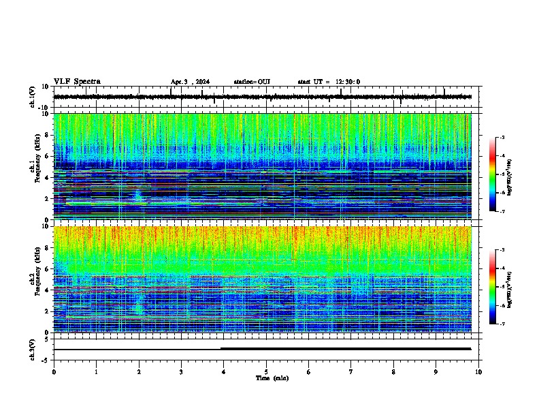The image size is (539, 417).
Task: Click the time axis tick label "3"
Action: click(181, 372)
